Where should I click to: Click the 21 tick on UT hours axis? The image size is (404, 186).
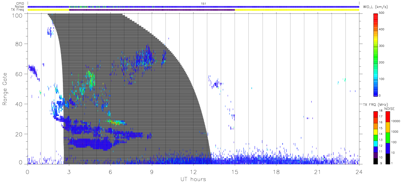coord(317,172)
